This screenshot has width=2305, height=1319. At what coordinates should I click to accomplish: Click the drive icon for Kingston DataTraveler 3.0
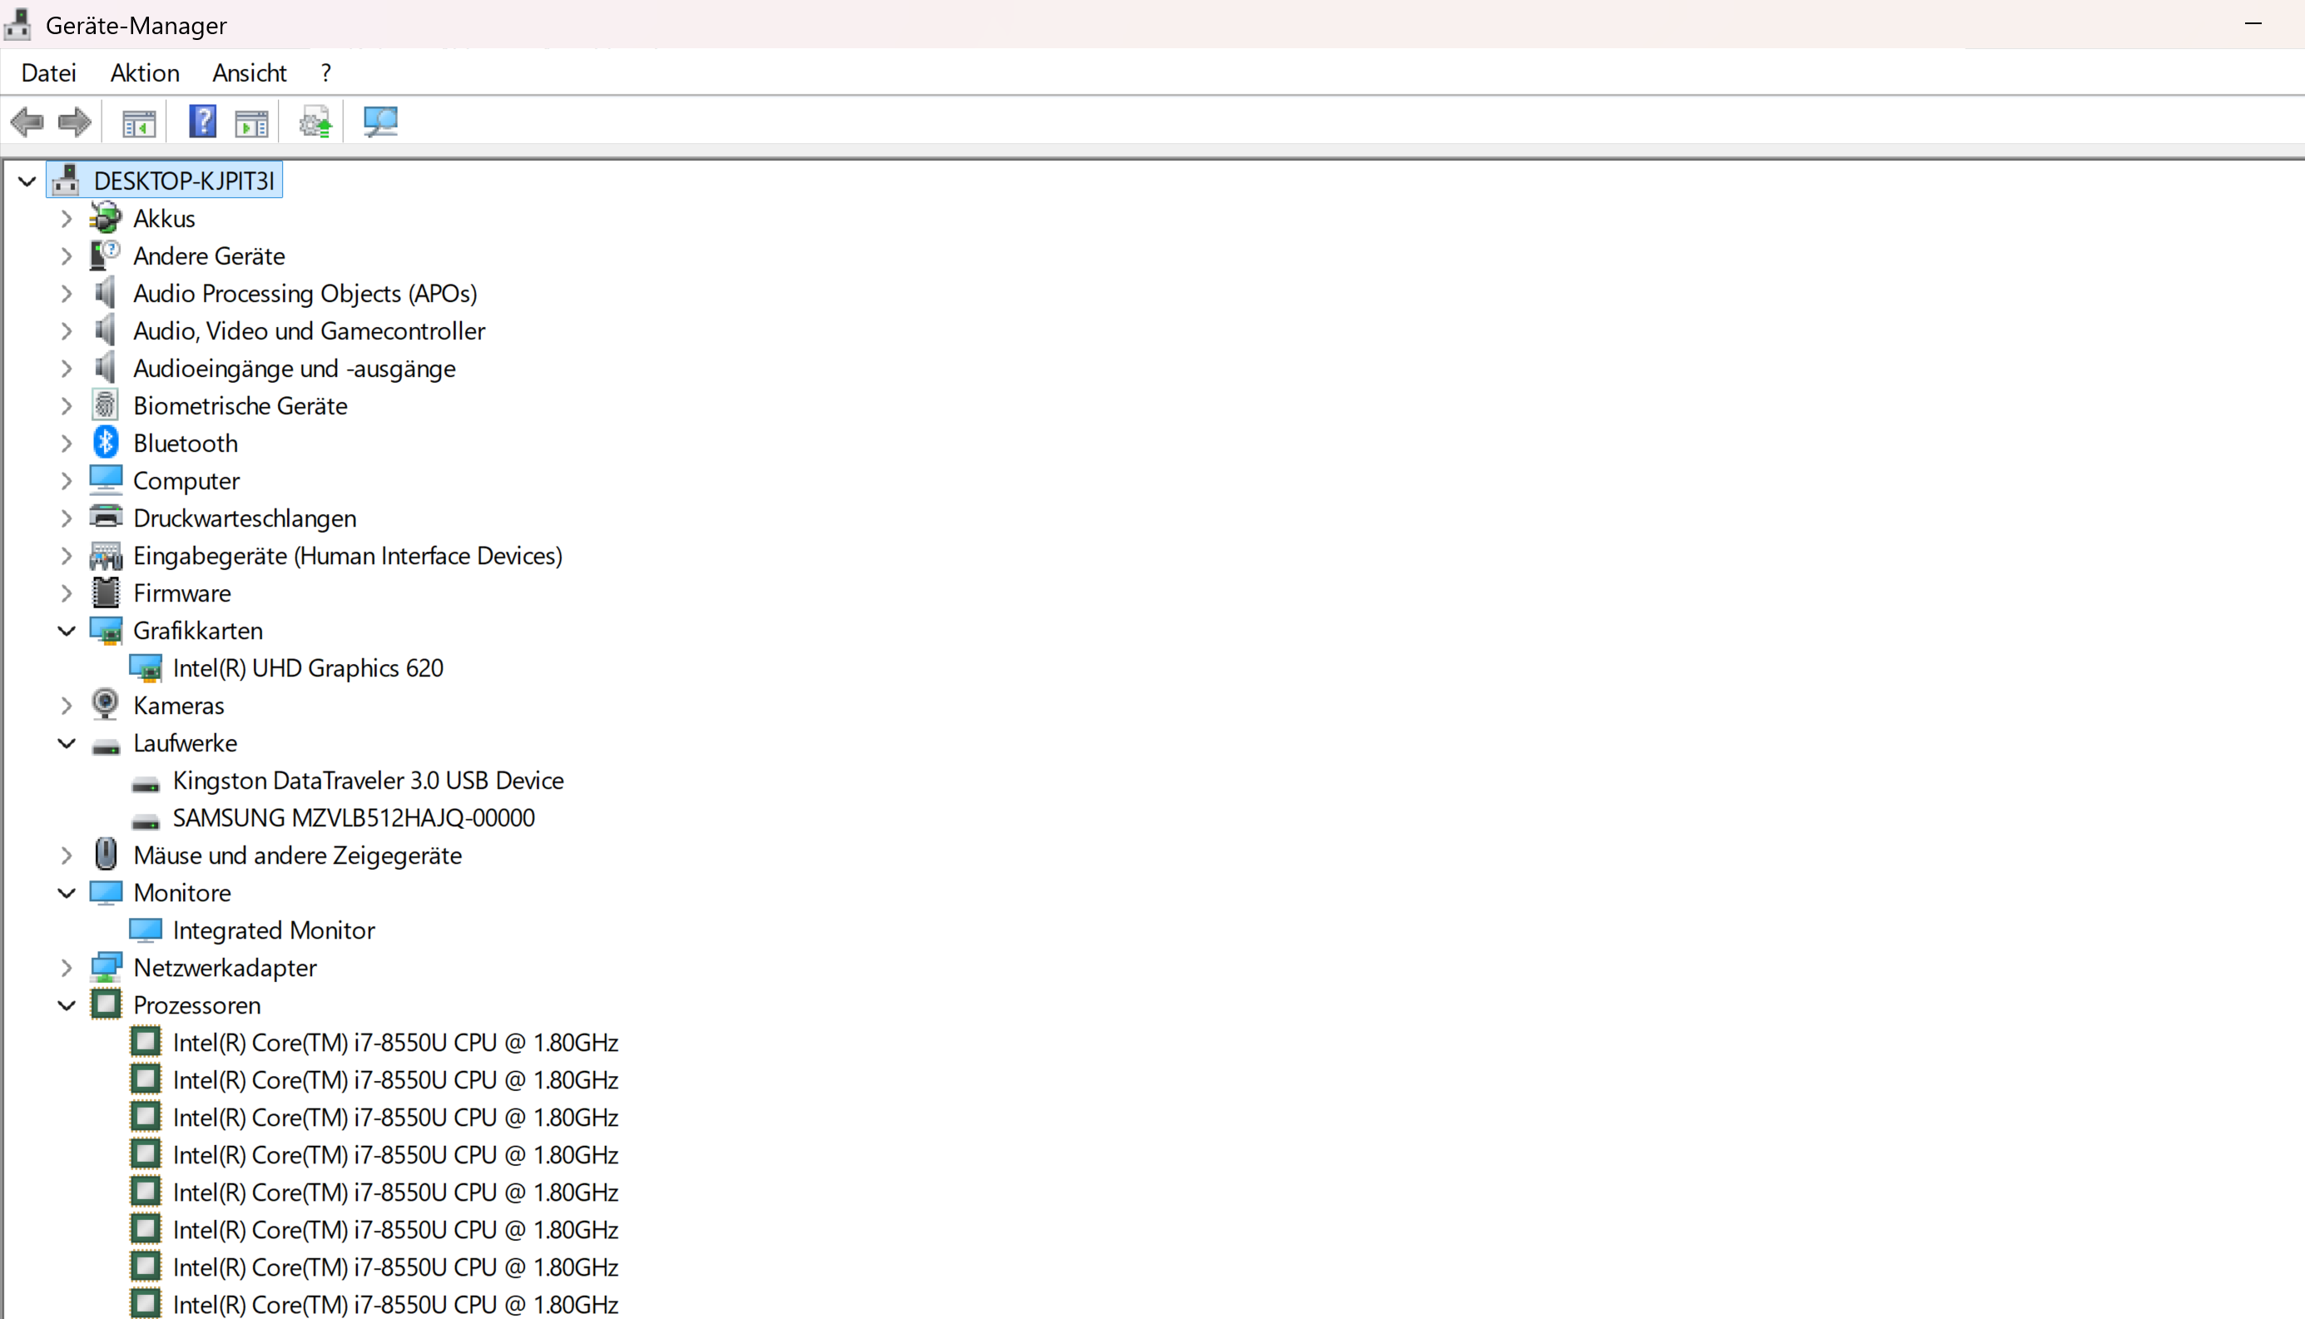145,783
